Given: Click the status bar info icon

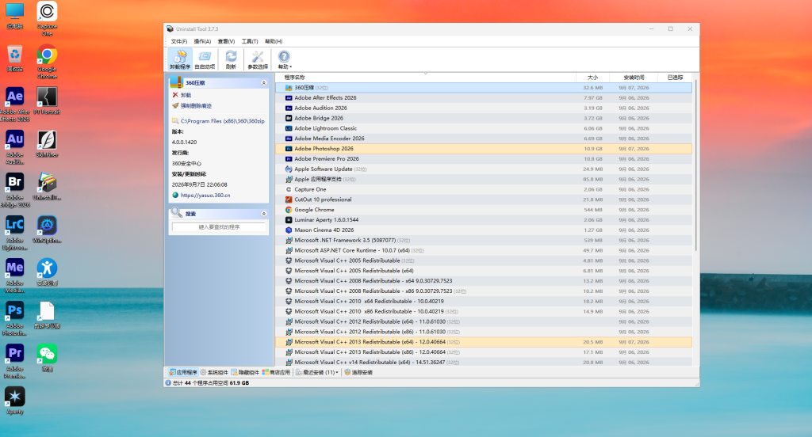Looking at the screenshot, I should (168, 383).
